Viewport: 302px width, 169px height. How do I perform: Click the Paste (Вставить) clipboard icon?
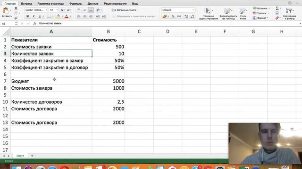click(6, 11)
